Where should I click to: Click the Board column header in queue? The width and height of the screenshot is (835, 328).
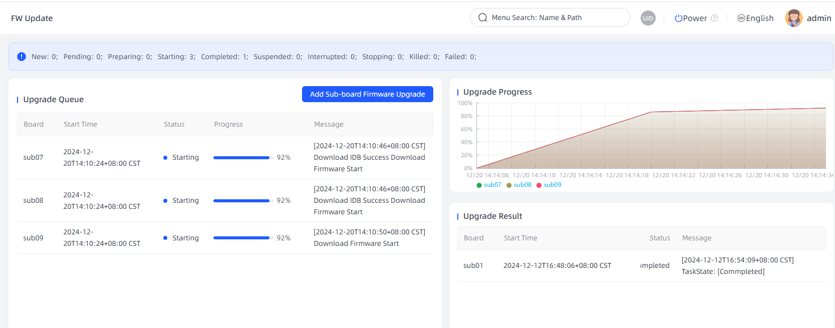pos(34,124)
